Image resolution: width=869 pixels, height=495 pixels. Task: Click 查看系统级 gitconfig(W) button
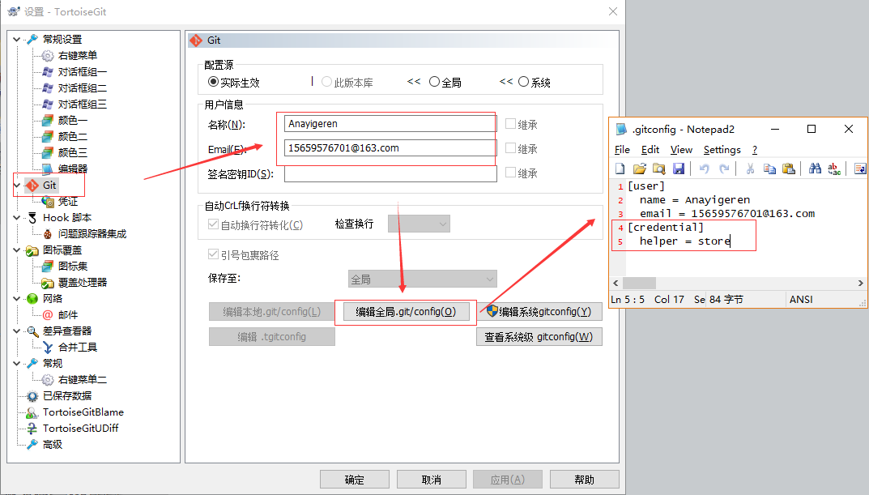point(539,337)
